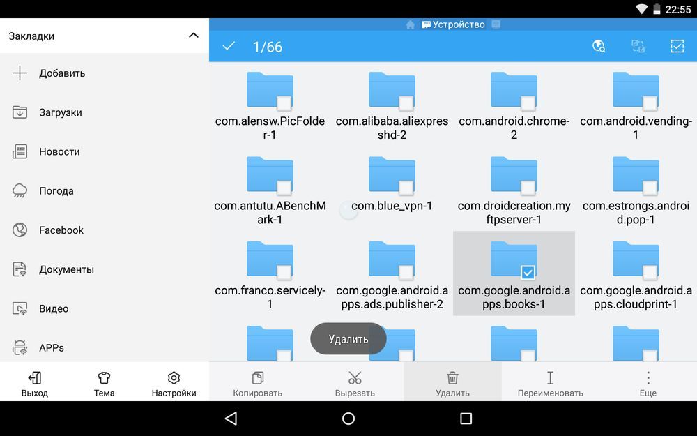Tap the Добавить plus icon

(x=20, y=73)
